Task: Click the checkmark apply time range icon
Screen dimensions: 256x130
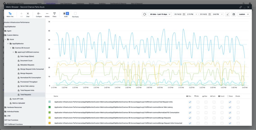Action: coord(227,14)
